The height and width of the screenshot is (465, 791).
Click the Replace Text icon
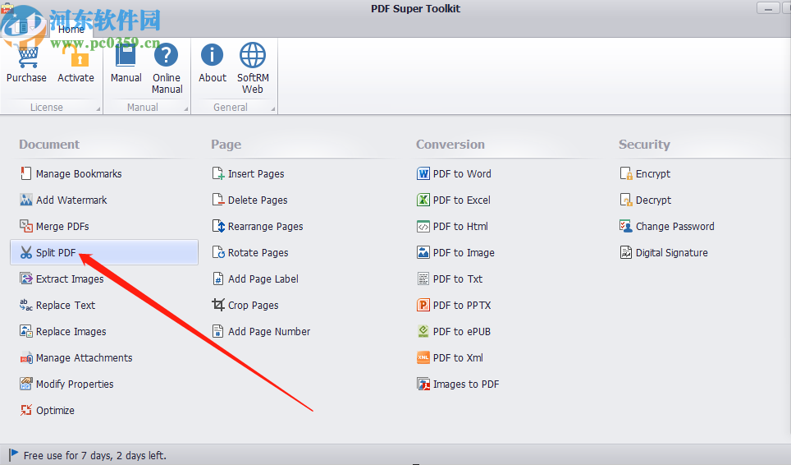(x=25, y=305)
